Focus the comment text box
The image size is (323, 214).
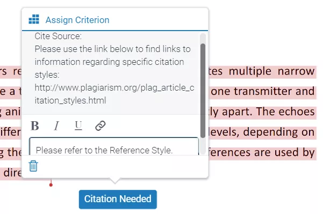[114, 146]
